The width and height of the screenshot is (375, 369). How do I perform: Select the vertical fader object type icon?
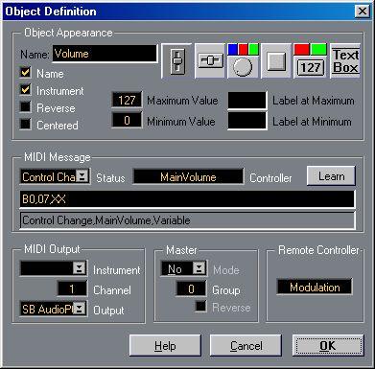point(176,61)
